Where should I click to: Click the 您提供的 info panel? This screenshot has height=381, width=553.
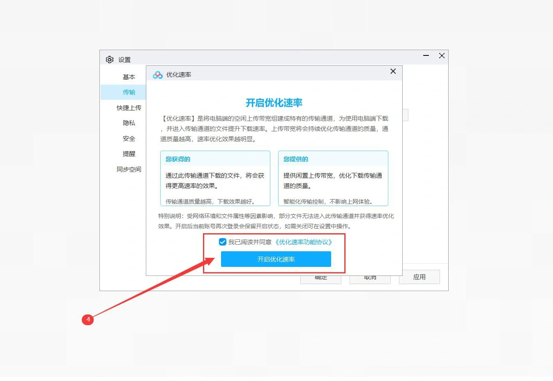pyautogui.click(x=333, y=178)
